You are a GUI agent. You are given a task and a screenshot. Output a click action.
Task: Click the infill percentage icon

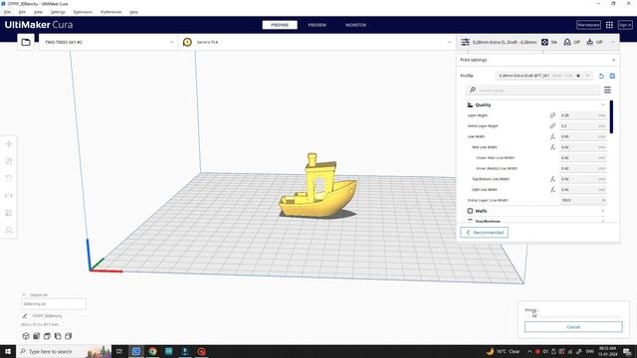pos(544,42)
